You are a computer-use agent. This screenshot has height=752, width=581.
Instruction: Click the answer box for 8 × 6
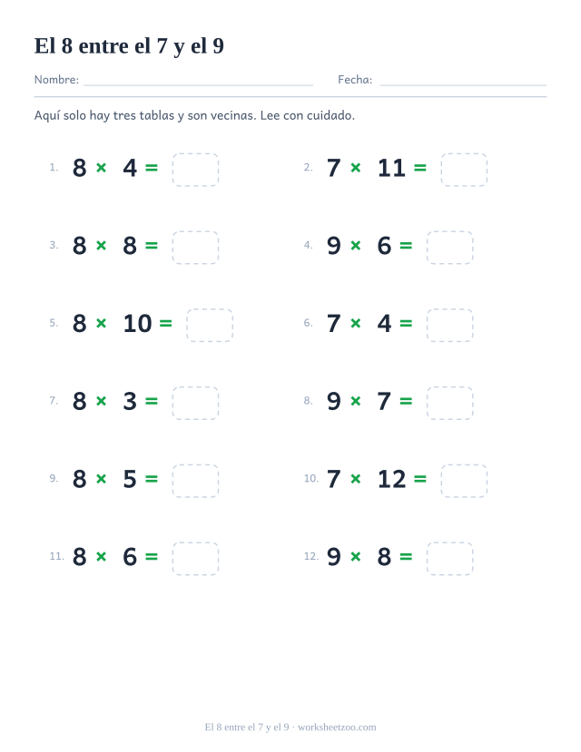click(195, 558)
